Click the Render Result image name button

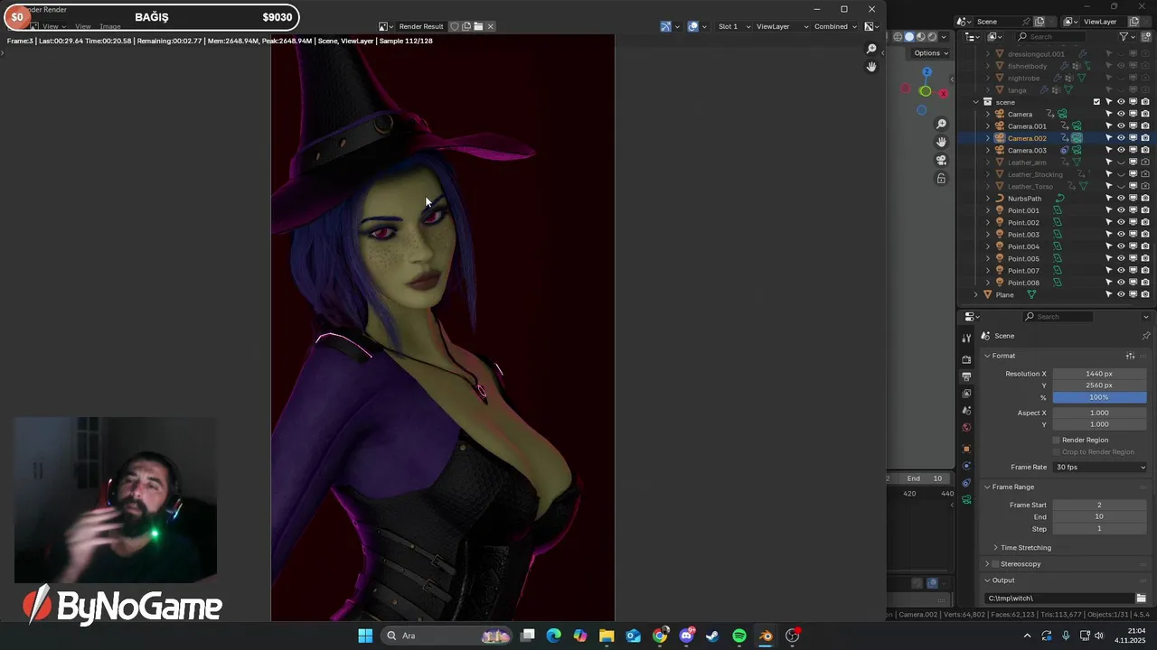(x=421, y=26)
